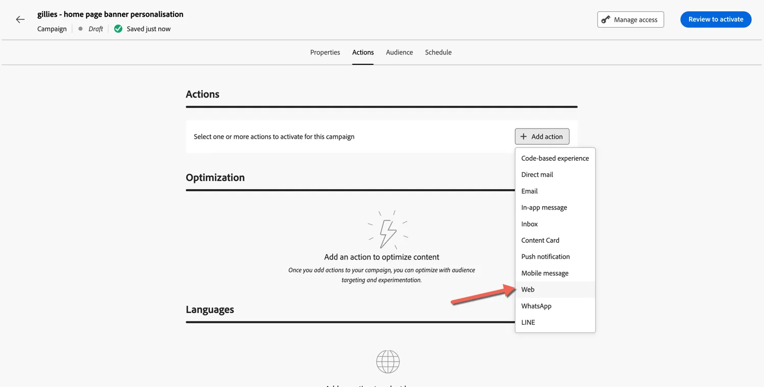Click the Actions section heading
The height and width of the screenshot is (387, 764).
click(203, 94)
